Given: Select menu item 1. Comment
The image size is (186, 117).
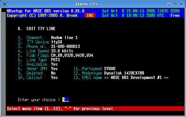Looking at the screenshot, I should point(30,37).
